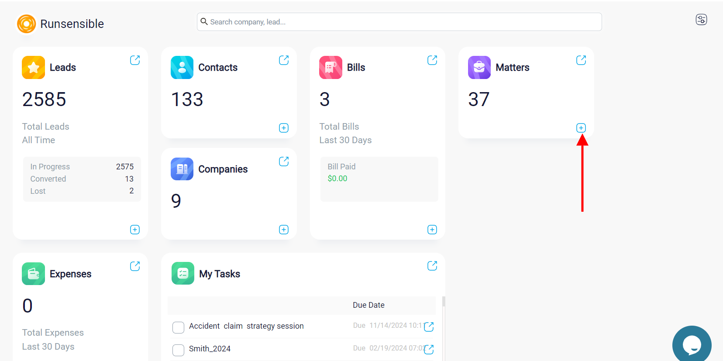Image resolution: width=723 pixels, height=361 pixels.
Task: Add a new company with plus icon
Action: (x=284, y=230)
